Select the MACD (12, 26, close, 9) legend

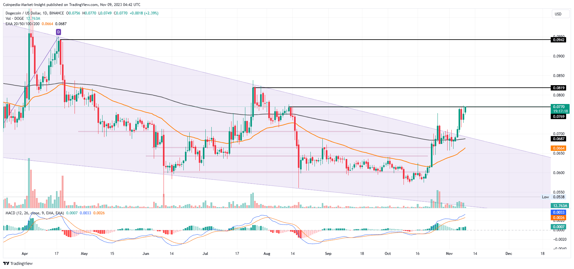click(x=35, y=213)
